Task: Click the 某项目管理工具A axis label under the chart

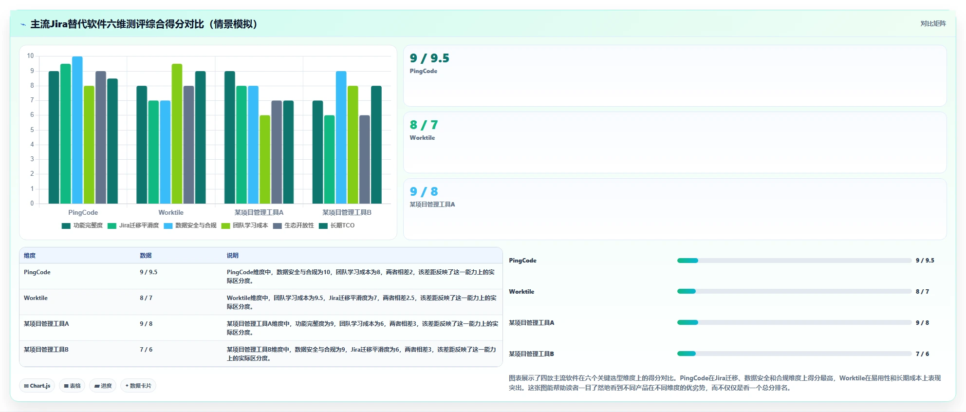Action: [x=259, y=212]
